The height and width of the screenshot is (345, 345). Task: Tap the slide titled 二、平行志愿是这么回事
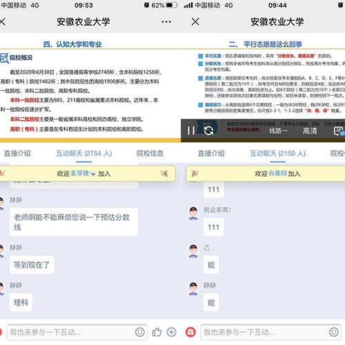point(266,44)
